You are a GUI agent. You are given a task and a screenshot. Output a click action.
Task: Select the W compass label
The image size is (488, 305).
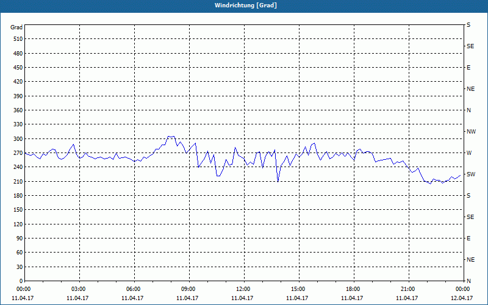coord(469,153)
